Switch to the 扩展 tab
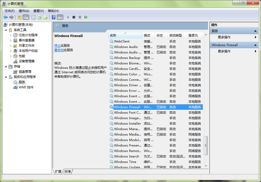This screenshot has width=261, height=182. point(58,171)
